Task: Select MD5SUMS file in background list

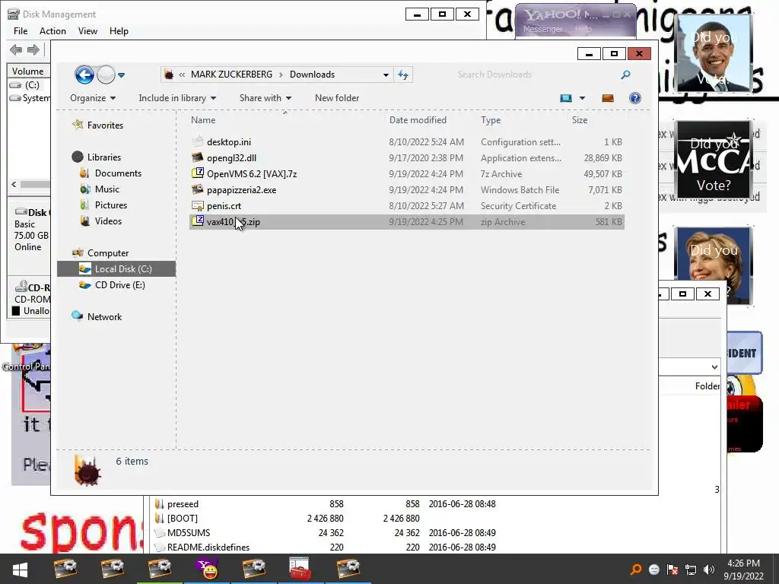Action: tap(189, 533)
